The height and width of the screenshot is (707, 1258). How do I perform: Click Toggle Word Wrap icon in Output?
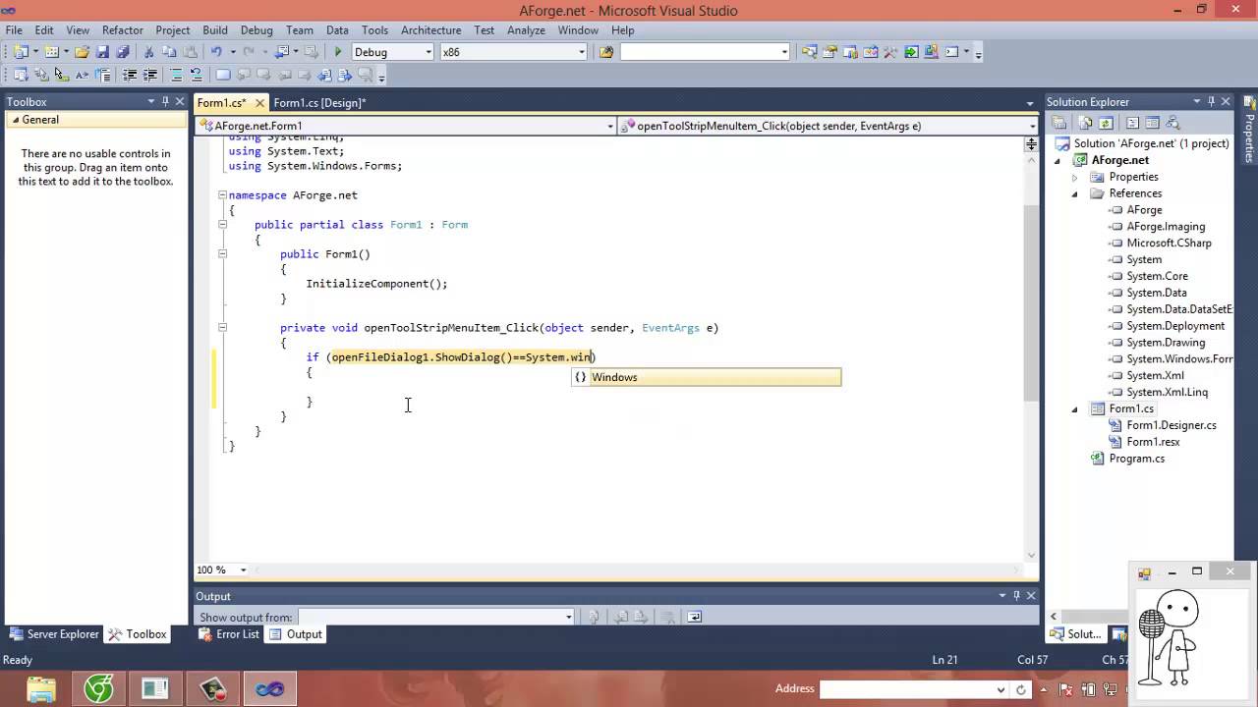pyautogui.click(x=695, y=617)
